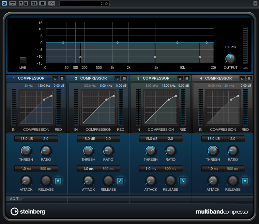The width and height of the screenshot is (259, 224).
Task: Click band 4 RATIO knob
Action: click(233, 151)
